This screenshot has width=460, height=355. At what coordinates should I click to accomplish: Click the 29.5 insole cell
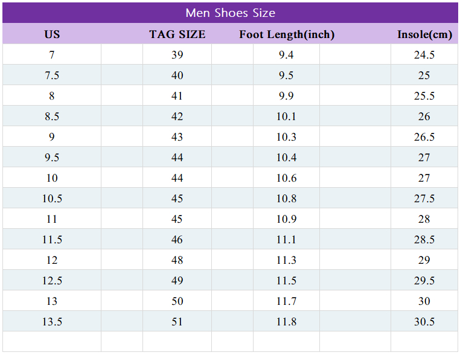click(424, 281)
